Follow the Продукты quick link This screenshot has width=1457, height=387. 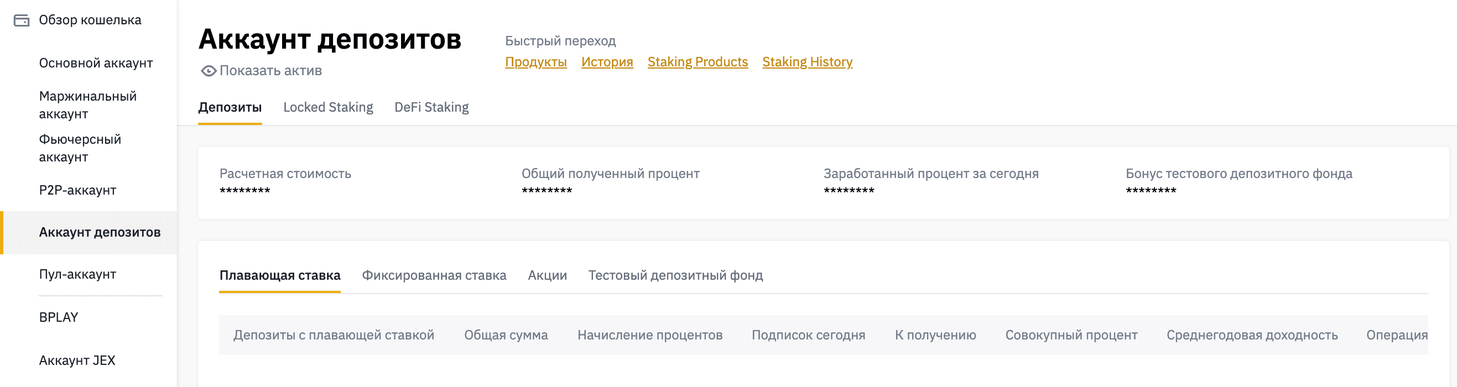tap(535, 62)
